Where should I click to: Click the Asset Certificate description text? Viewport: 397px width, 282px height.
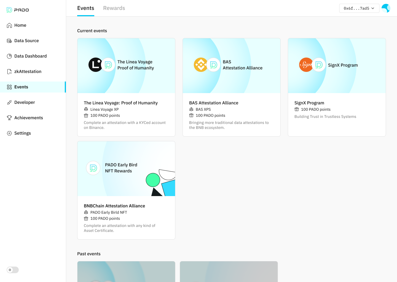pyautogui.click(x=119, y=228)
